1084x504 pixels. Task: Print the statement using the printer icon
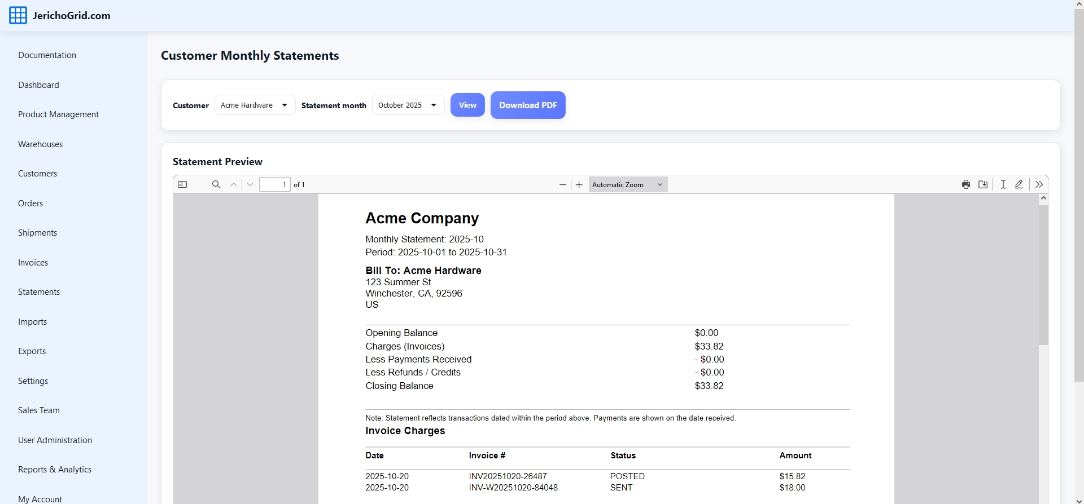(x=966, y=184)
